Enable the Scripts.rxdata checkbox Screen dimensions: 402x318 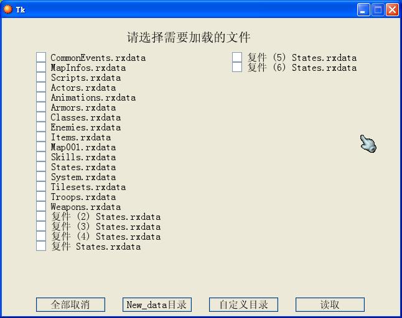tap(41, 77)
